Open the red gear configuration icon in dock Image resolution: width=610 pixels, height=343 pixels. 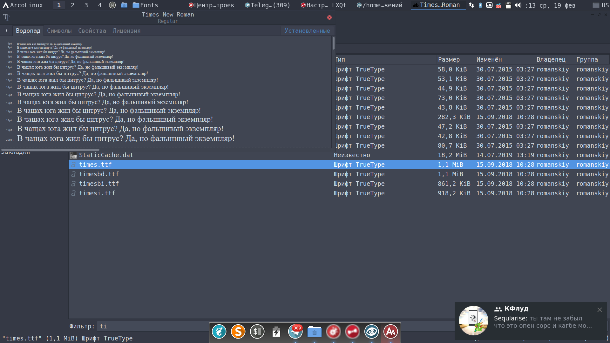pyautogui.click(x=334, y=332)
